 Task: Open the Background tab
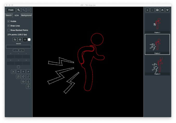coord(26,15)
